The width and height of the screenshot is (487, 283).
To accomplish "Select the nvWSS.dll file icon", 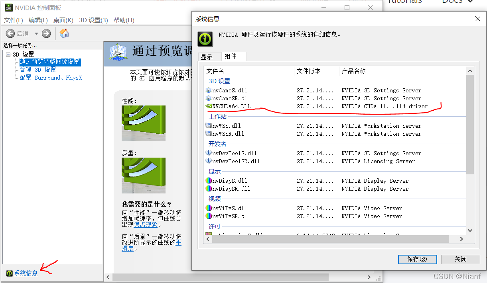I will click(208, 126).
